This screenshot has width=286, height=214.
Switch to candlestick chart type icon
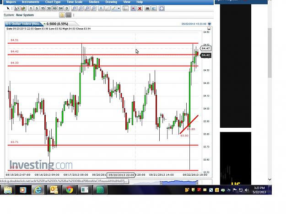(23, 8)
